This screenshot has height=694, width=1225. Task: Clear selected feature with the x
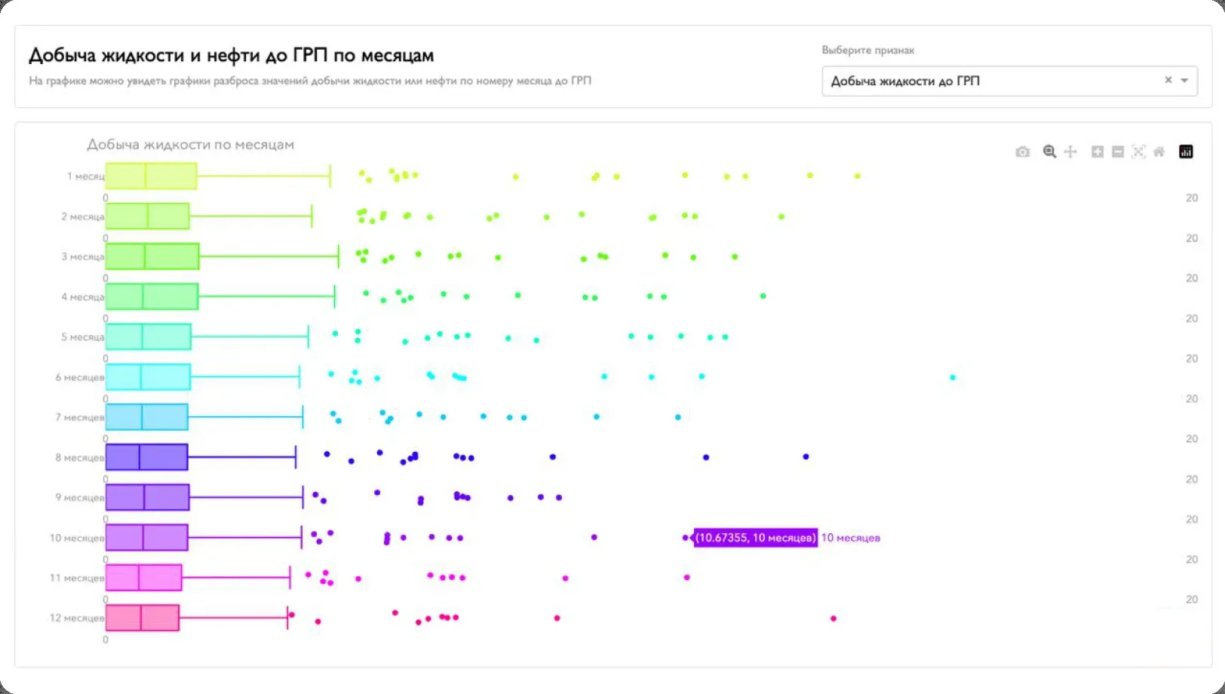pos(1168,80)
